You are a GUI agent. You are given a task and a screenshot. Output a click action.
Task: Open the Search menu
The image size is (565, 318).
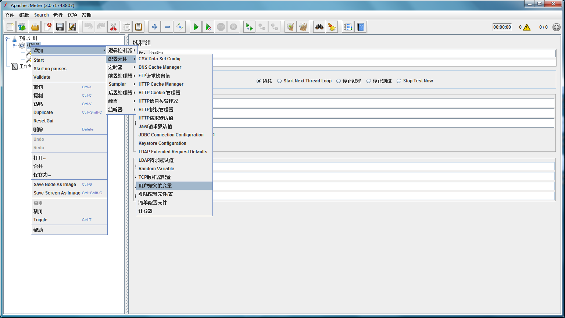pos(42,15)
